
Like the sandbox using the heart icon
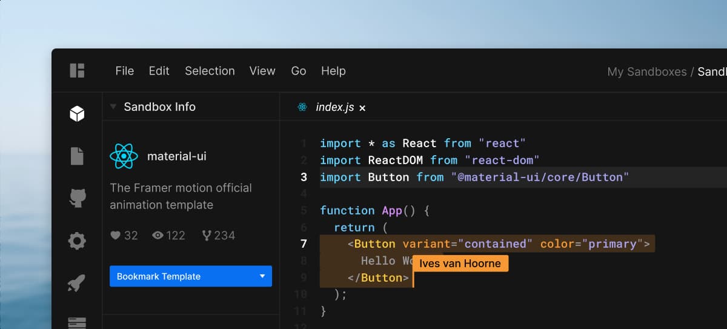pyautogui.click(x=115, y=235)
